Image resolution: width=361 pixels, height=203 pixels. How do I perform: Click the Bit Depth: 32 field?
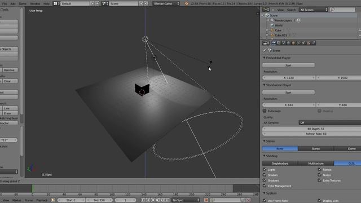point(311,129)
